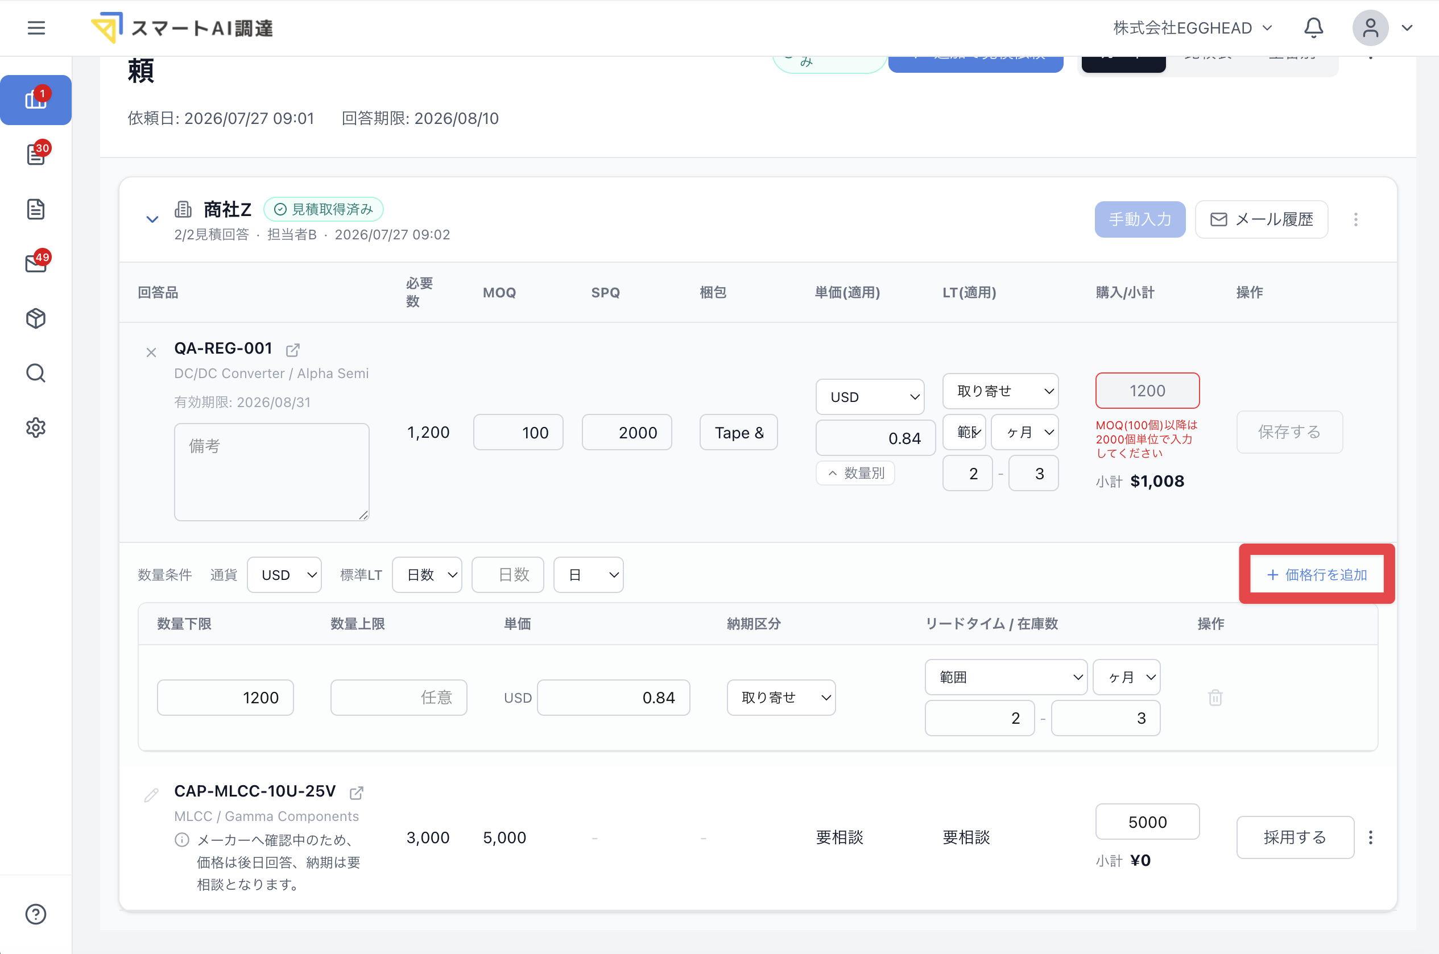The width and height of the screenshot is (1439, 954).
Task: Click the 手動入力 button
Action: (x=1140, y=219)
